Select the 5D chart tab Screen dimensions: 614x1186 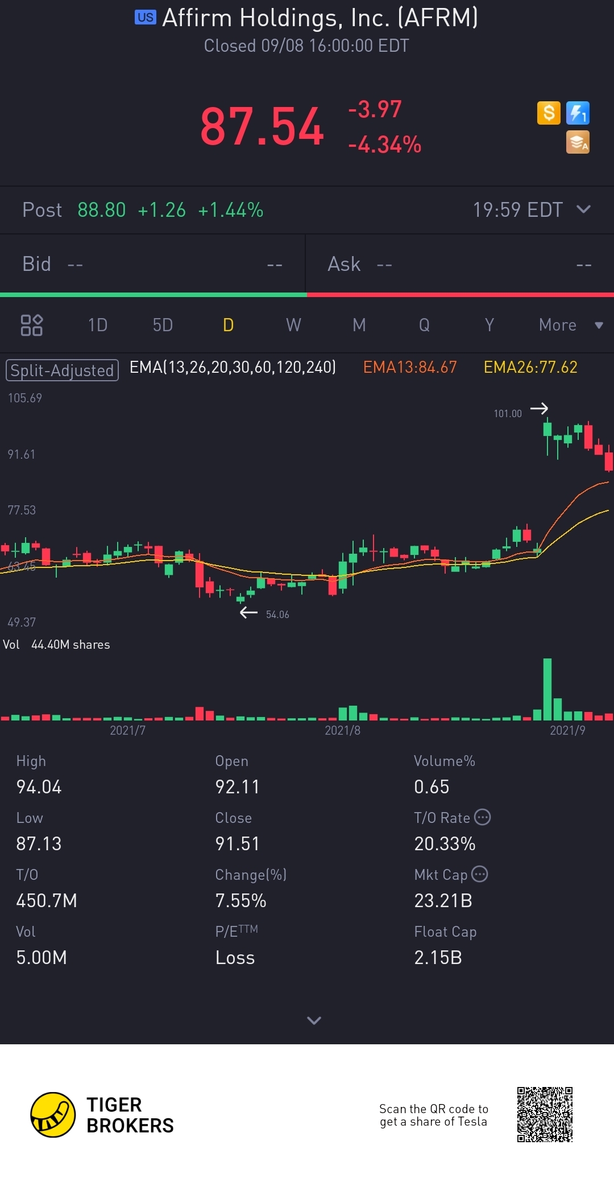(x=163, y=325)
